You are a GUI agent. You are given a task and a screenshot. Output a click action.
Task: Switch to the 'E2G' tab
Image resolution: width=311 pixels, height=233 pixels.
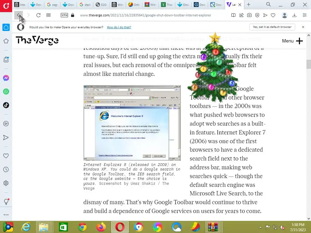click(x=101, y=5)
